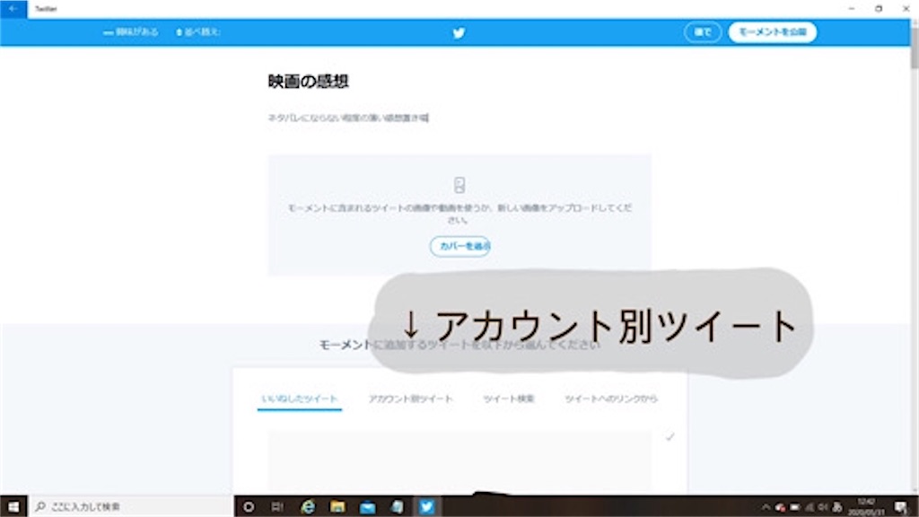Switch to the アカウント別ツイート tab

point(410,399)
